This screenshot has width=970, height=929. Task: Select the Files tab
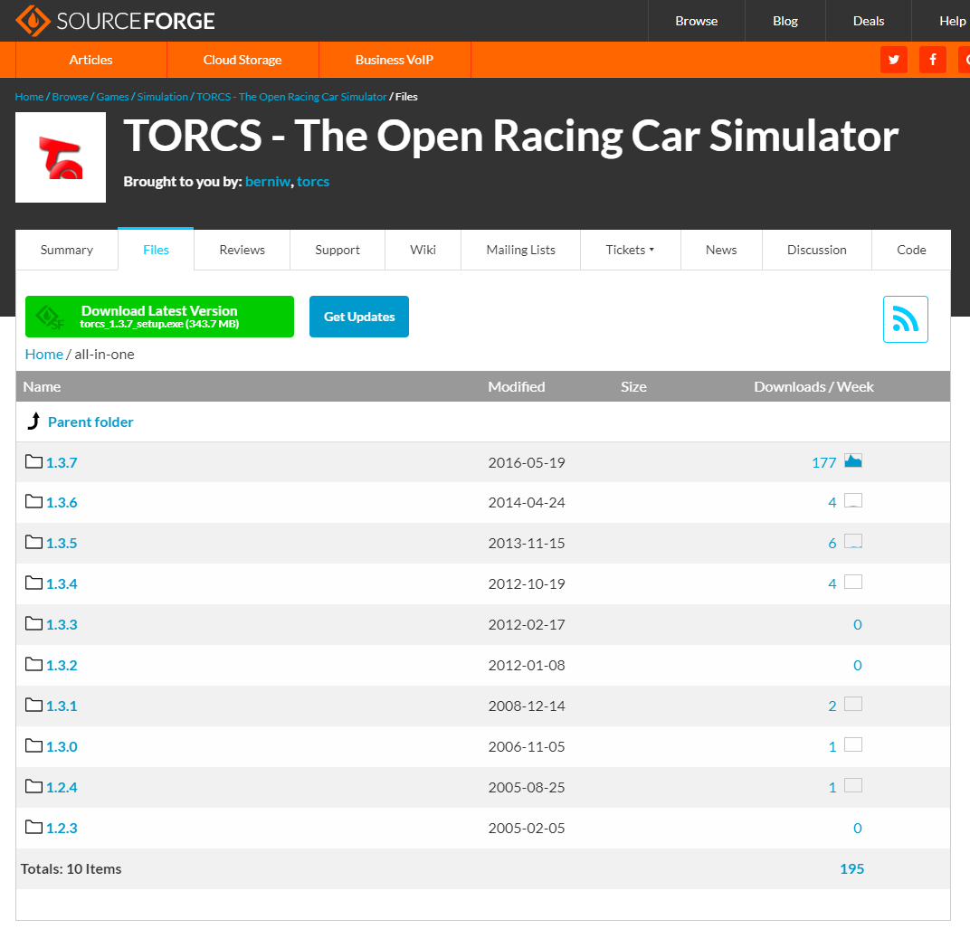(x=156, y=250)
